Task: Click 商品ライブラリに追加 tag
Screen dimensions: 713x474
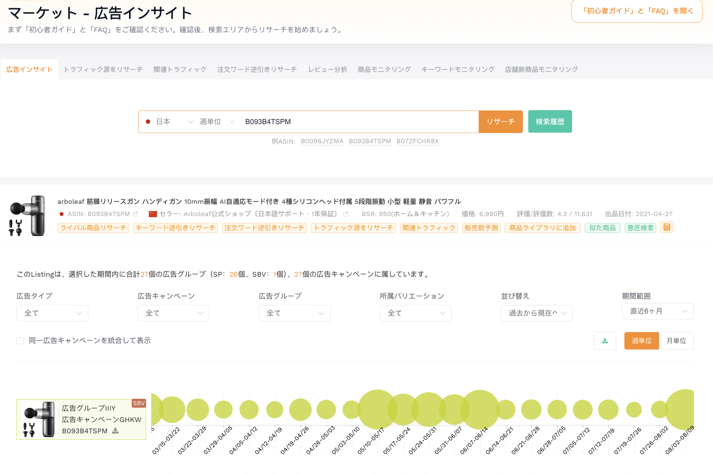Action: click(543, 228)
